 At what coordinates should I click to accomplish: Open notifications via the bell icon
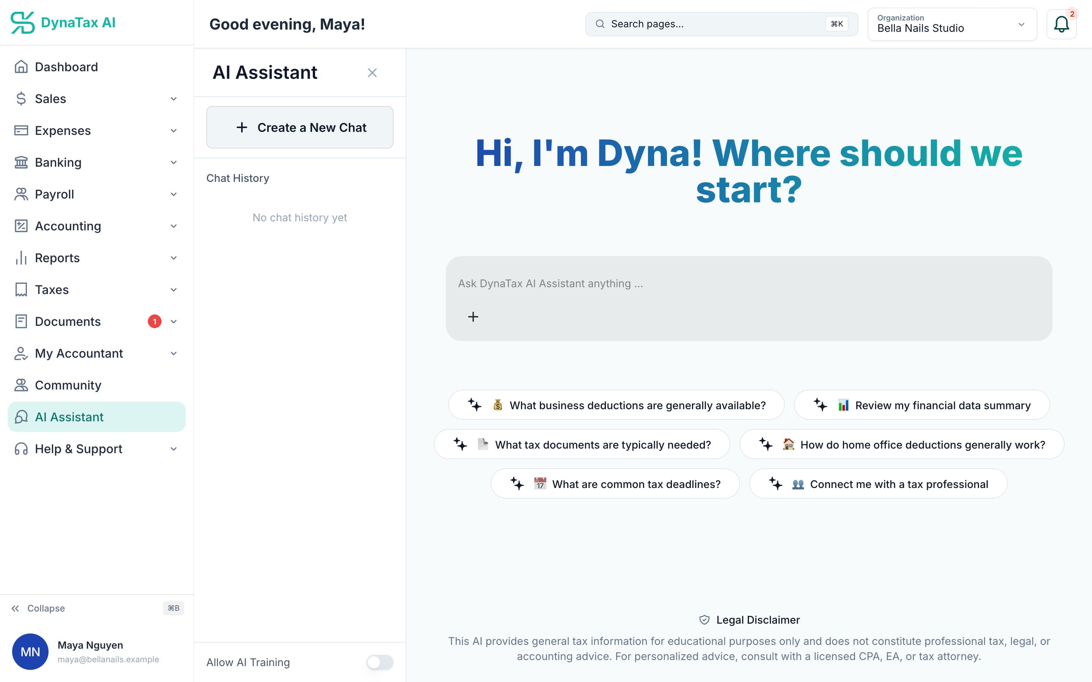[1061, 24]
